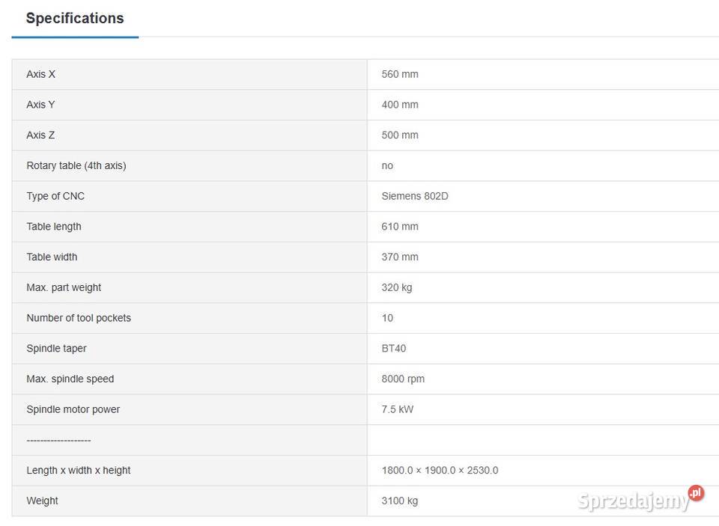The height and width of the screenshot is (526, 719).
Task: Select the Axis Y row label
Action: pyautogui.click(x=40, y=105)
